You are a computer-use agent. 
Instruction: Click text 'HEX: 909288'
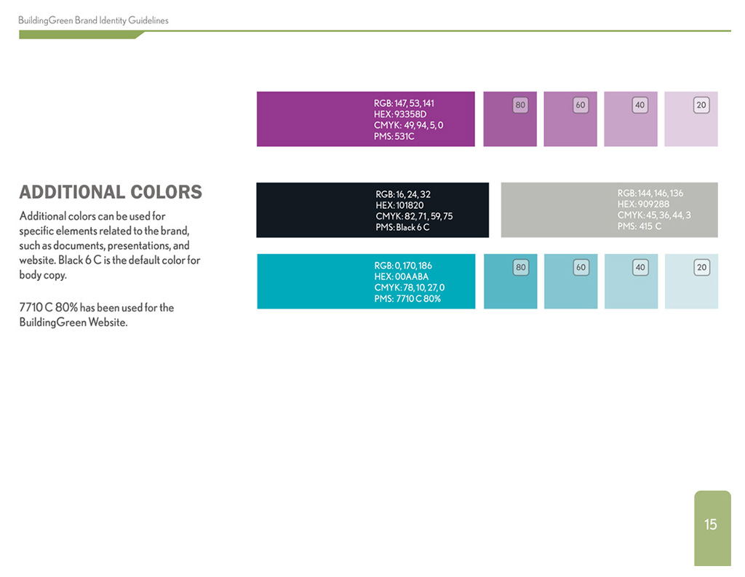[x=643, y=204]
